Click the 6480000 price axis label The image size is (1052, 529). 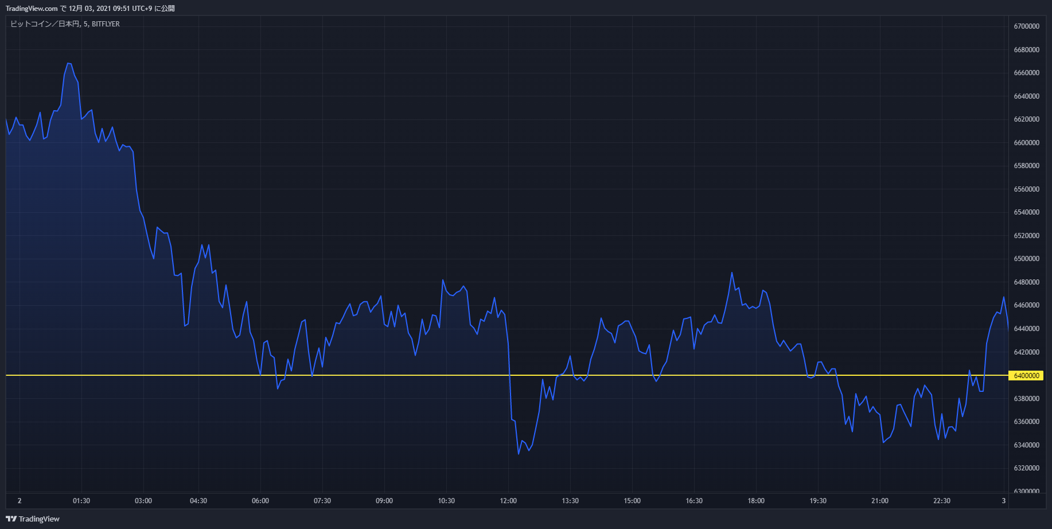(1027, 282)
